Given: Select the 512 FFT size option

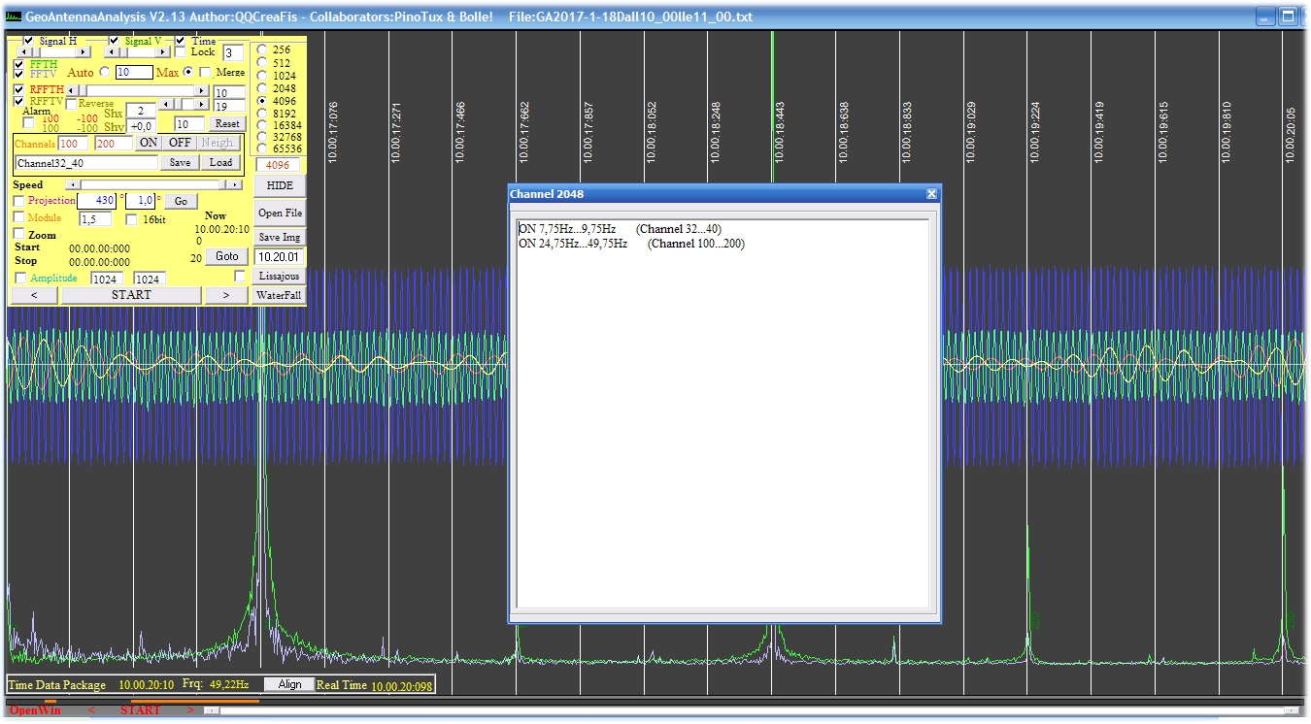Looking at the screenshot, I should [x=262, y=62].
